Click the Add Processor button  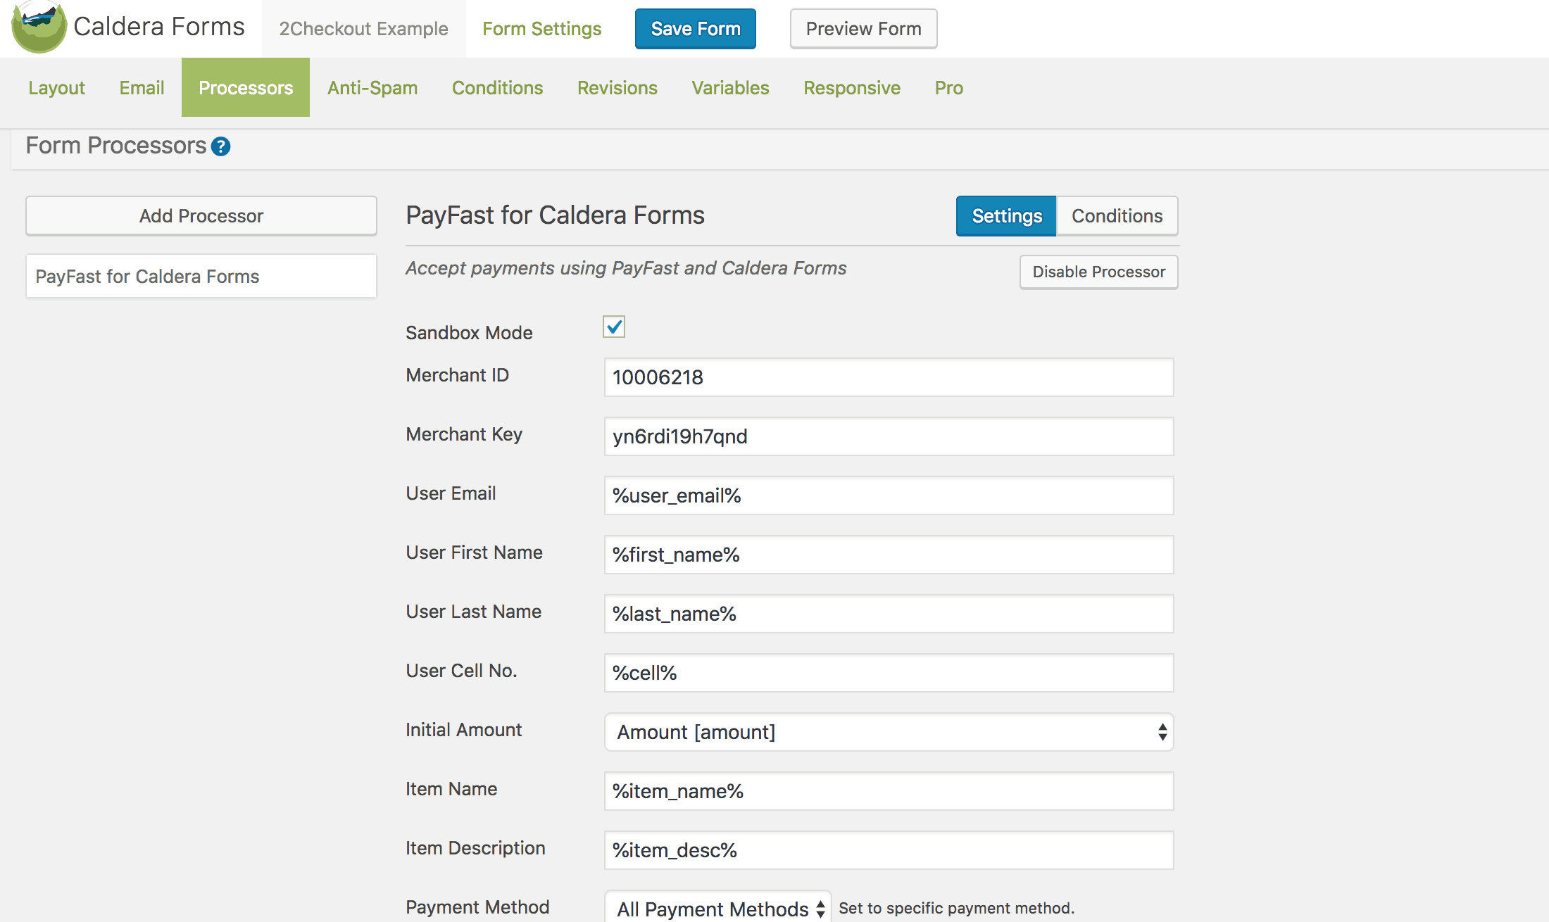[x=201, y=215]
